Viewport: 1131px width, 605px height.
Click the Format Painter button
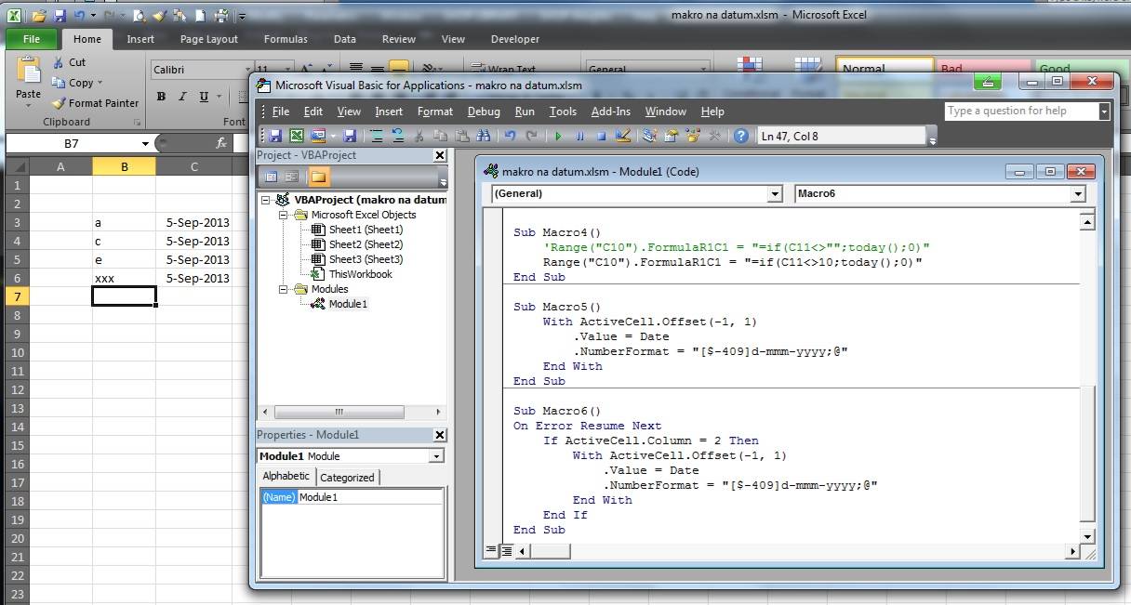click(96, 103)
